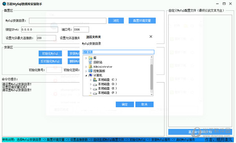Screen dimensions: 236x143
Task: Click the max connections field showing 200
Action: pos(46,38)
